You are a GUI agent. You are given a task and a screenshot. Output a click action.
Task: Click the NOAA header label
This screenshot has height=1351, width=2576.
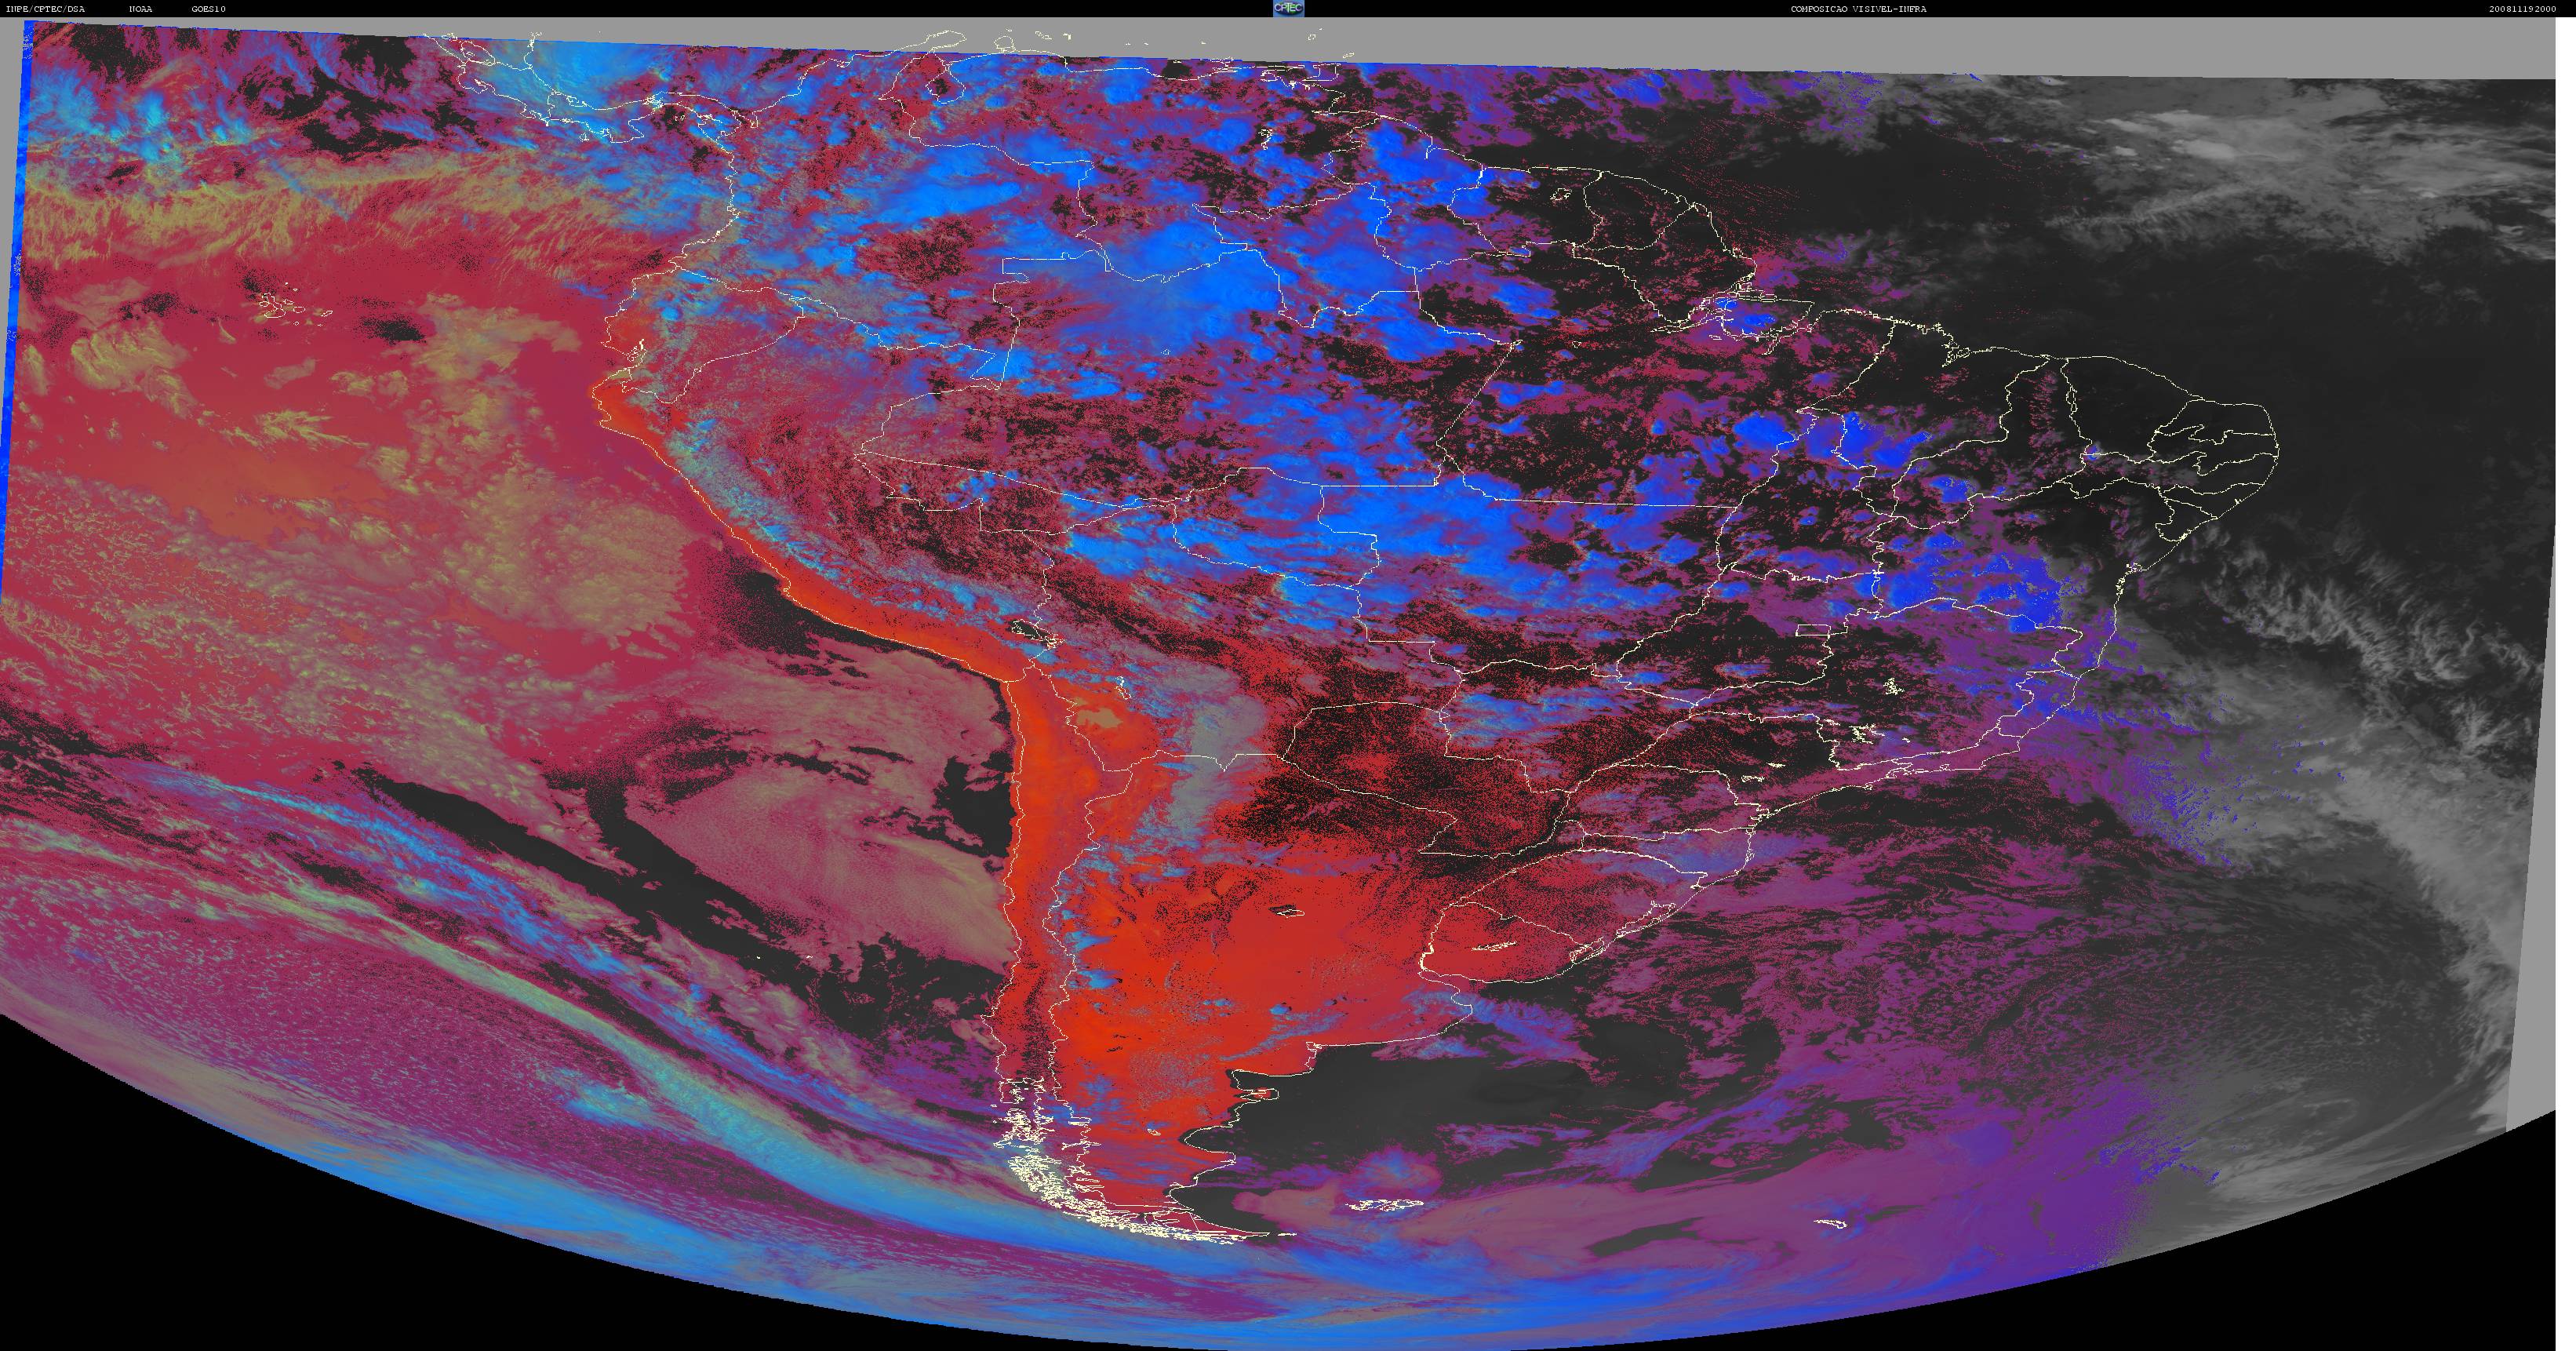pos(141,9)
